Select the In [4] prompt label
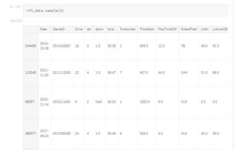The width and height of the screenshot is (238, 150). [16, 7]
